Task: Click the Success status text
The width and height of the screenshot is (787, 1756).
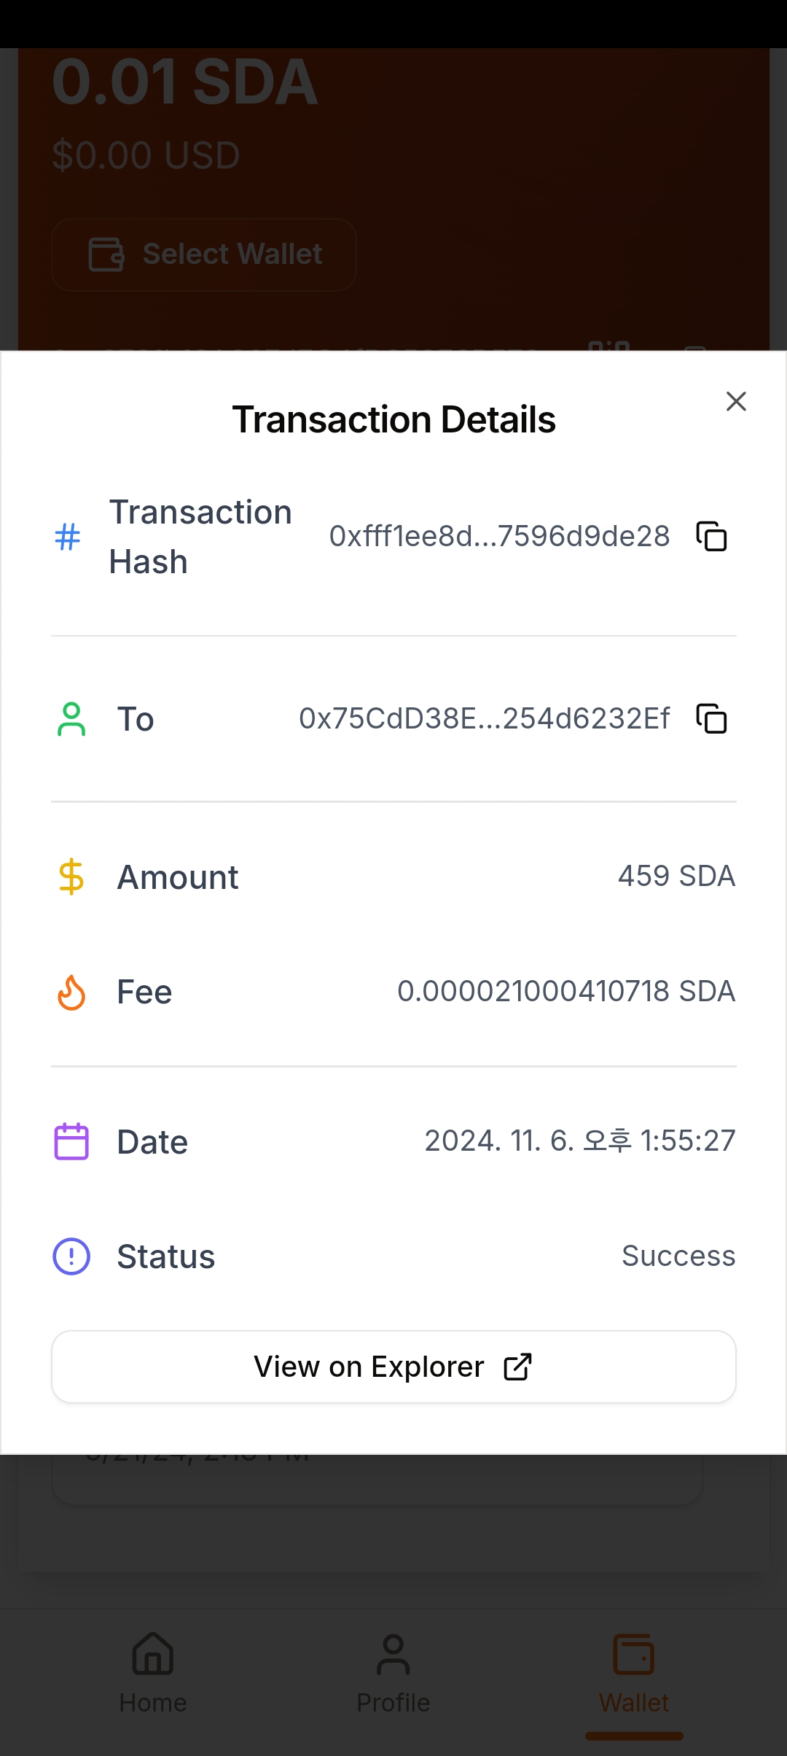Action: [x=678, y=1256]
